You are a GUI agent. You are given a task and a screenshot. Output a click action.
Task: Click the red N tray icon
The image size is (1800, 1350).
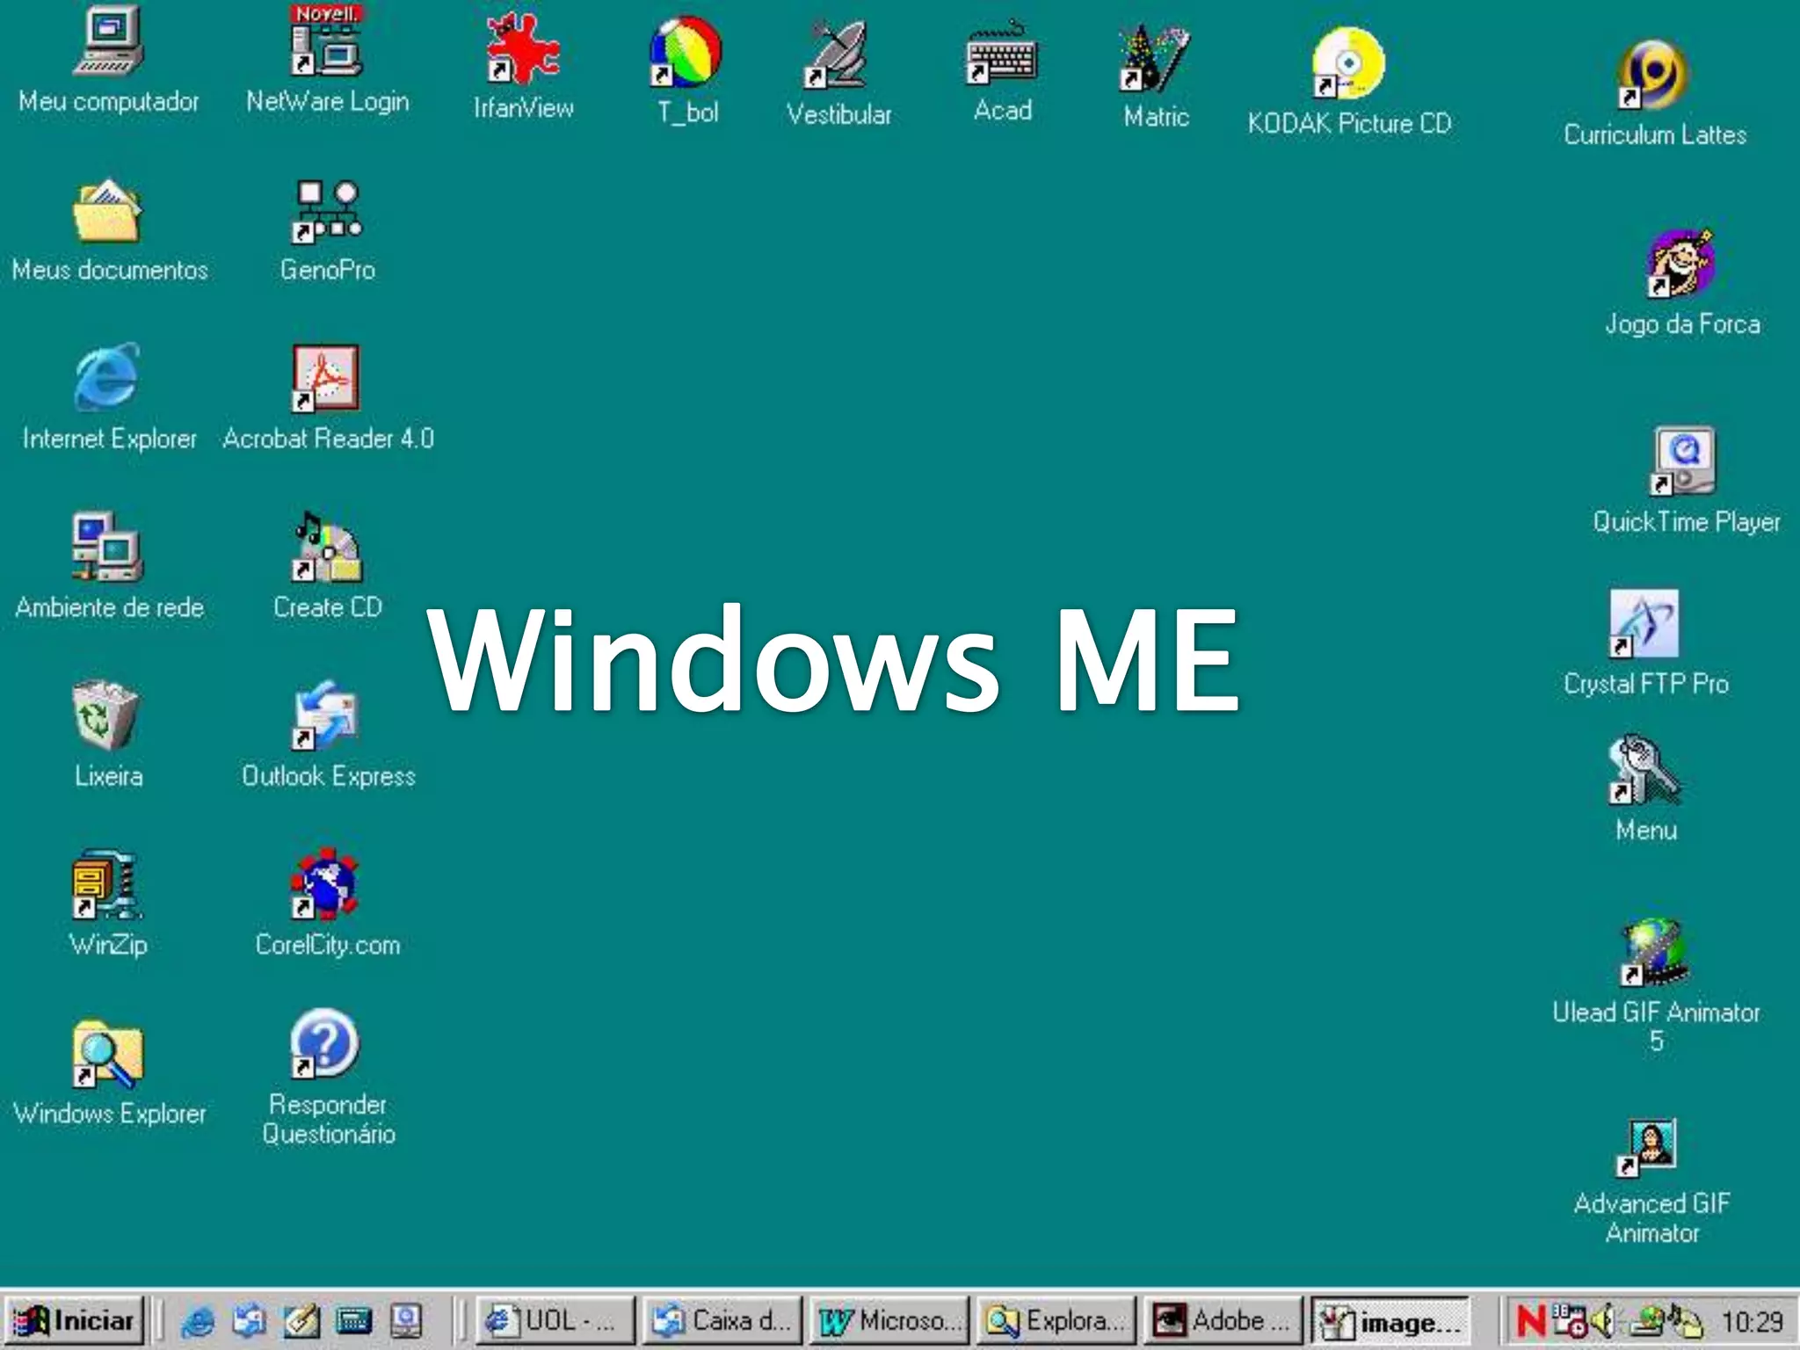tap(1530, 1320)
